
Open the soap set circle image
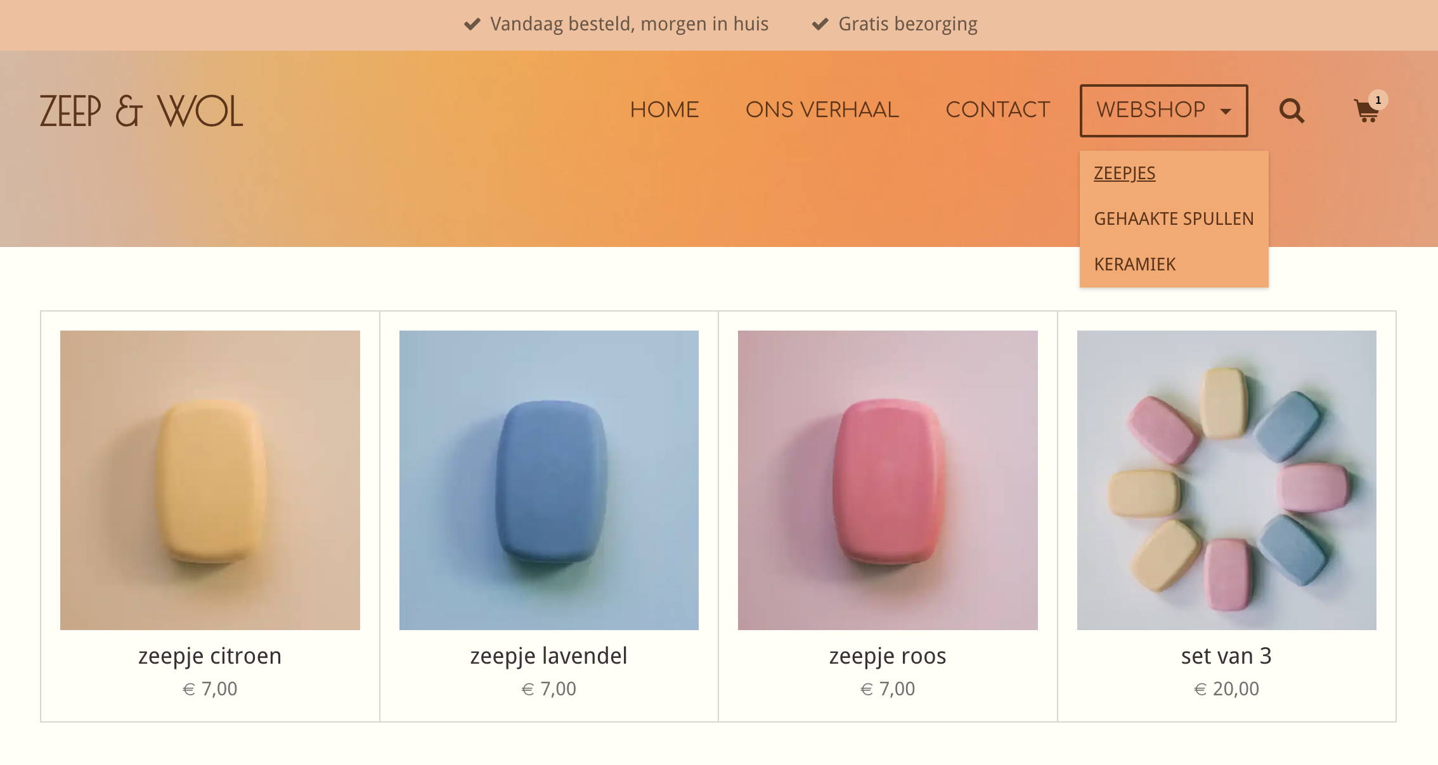(1226, 480)
